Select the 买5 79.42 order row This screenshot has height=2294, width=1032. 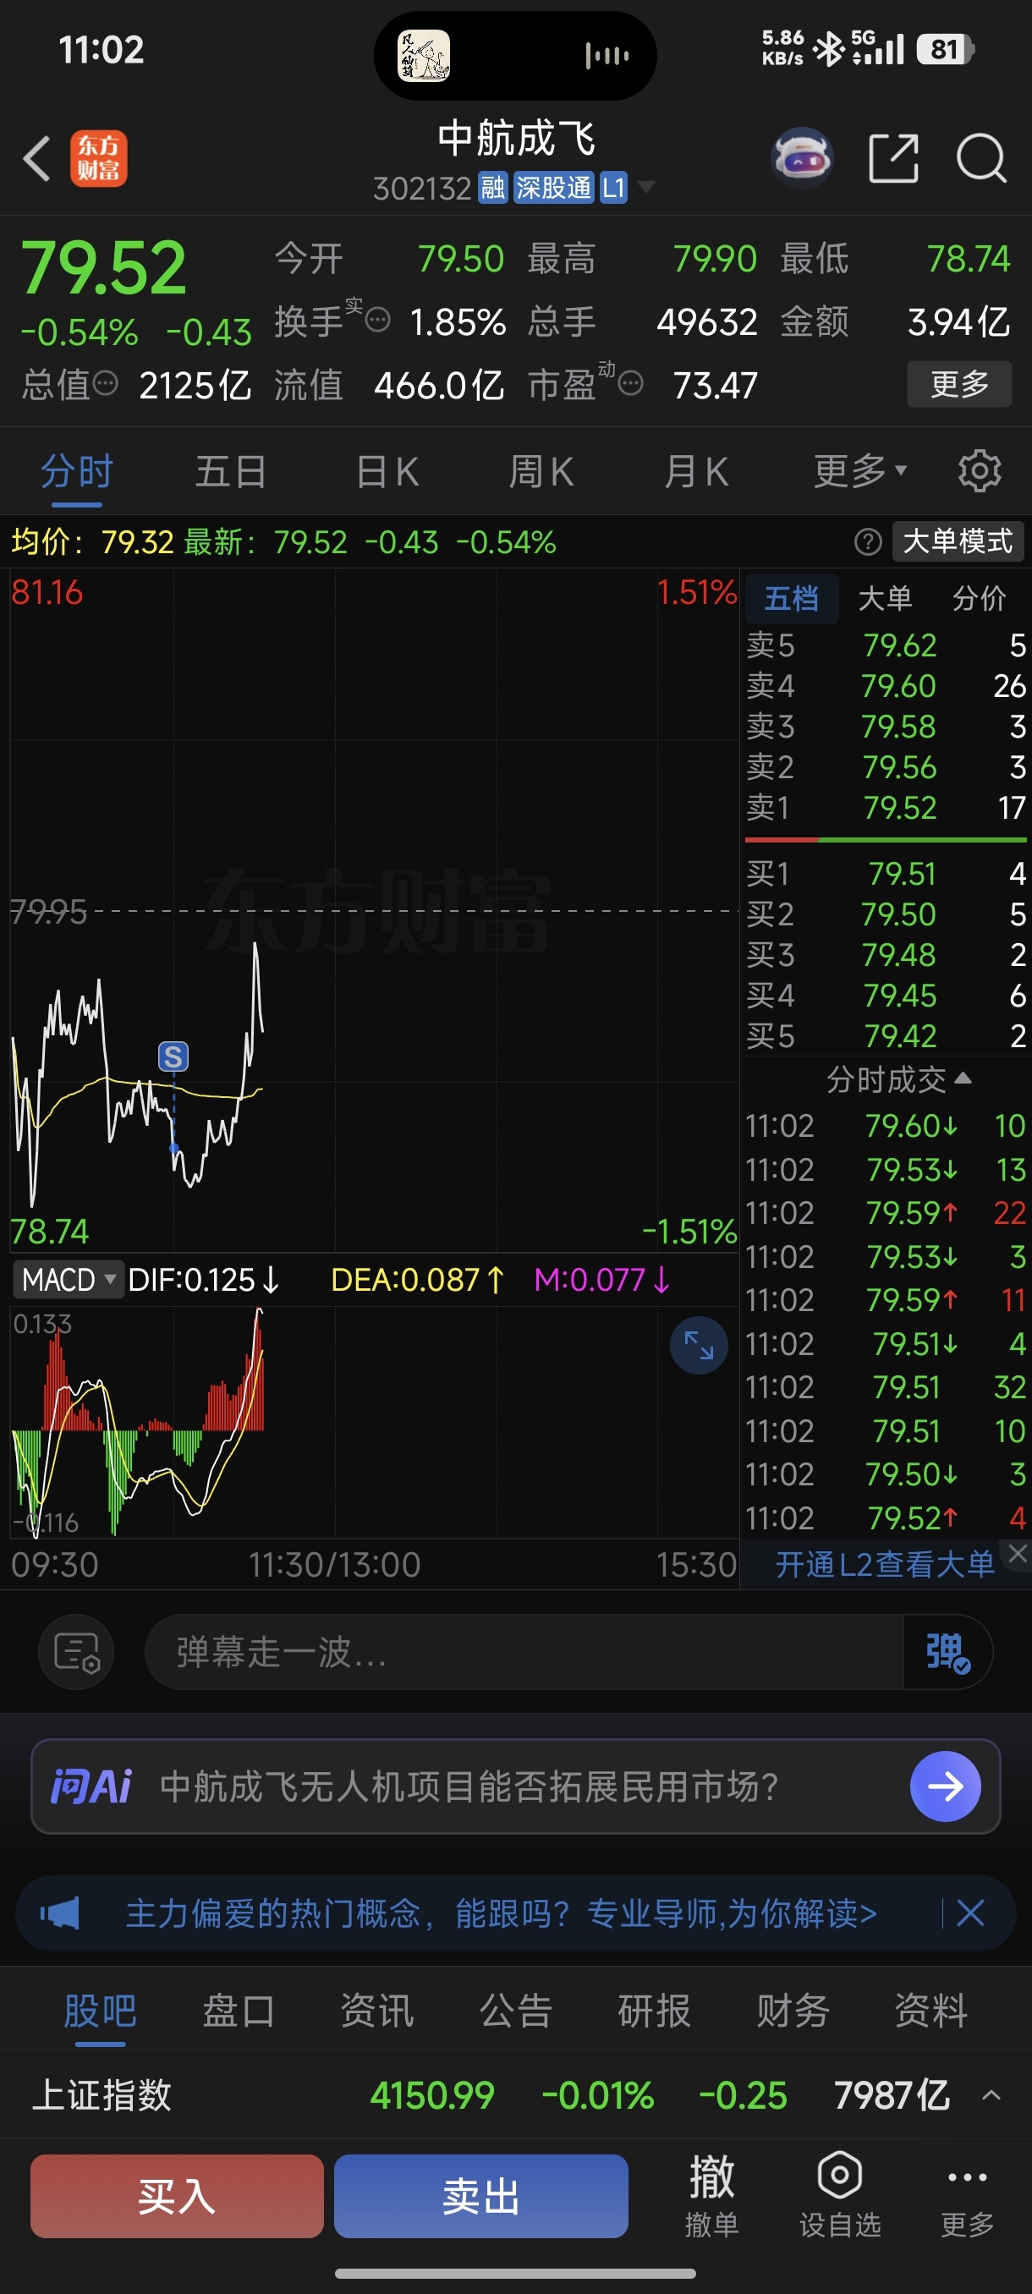(885, 1035)
